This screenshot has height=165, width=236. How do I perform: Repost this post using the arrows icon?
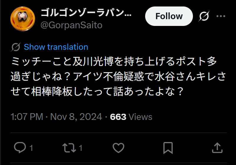pyautogui.click(x=69, y=147)
